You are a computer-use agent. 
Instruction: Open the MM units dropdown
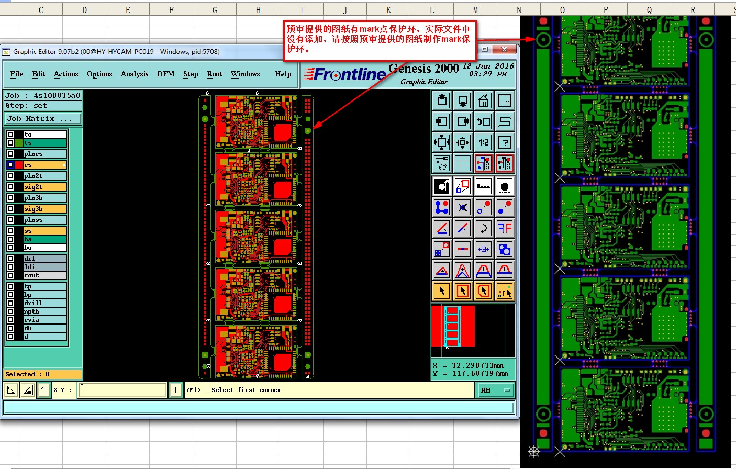click(495, 390)
